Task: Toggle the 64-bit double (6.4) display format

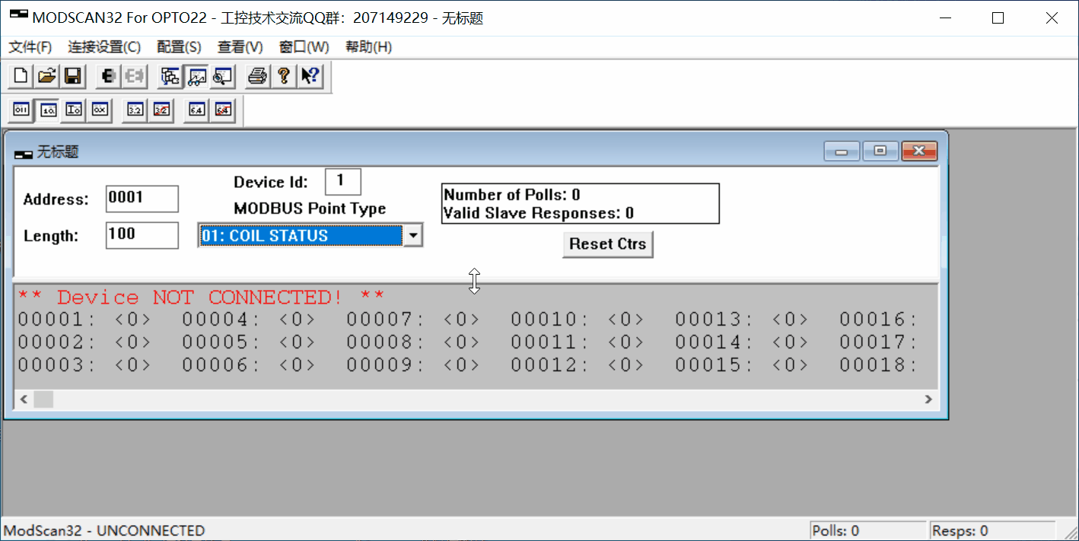Action: pyautogui.click(x=197, y=110)
